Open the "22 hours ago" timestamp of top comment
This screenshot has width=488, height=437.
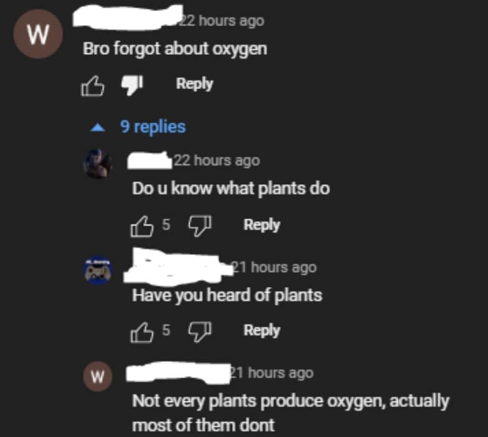click(221, 21)
